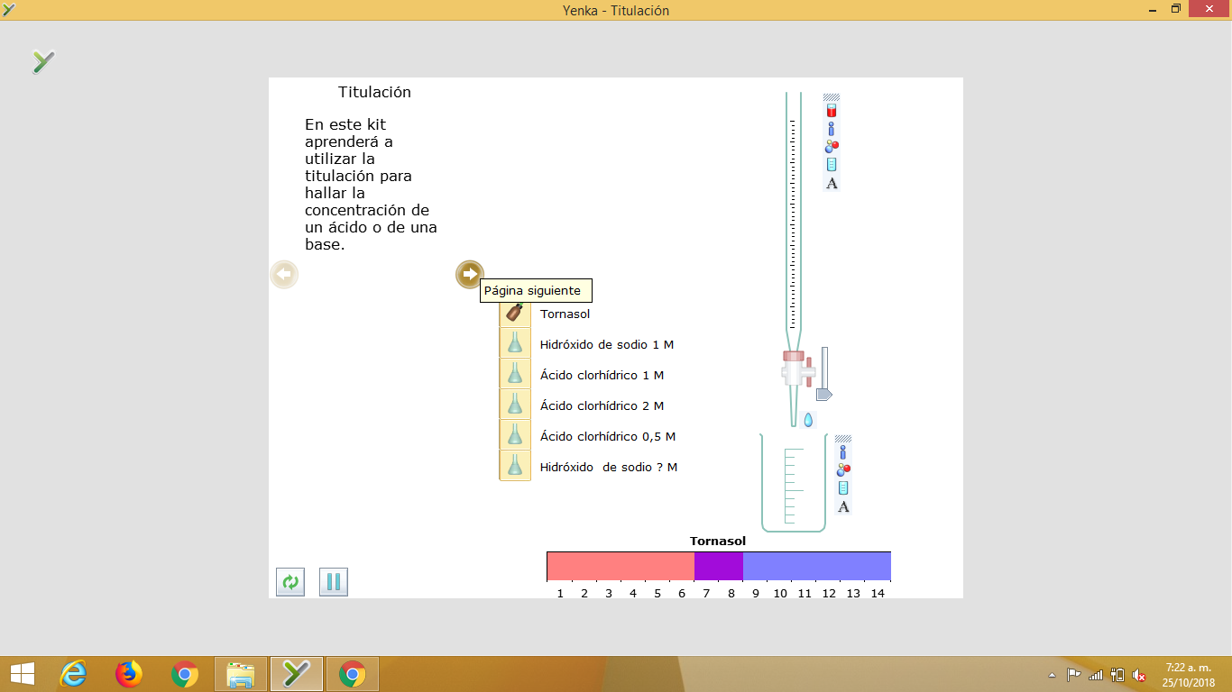Click the Titulación heading text
The image size is (1232, 692).
pyautogui.click(x=374, y=92)
